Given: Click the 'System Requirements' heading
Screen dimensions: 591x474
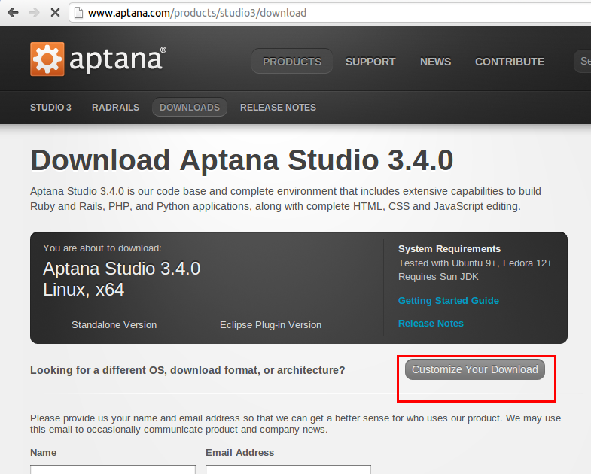Looking at the screenshot, I should pos(449,249).
